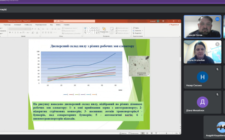Open the Выровнять текст dropdown
The width and height of the screenshot is (225, 140).
pyautogui.click(x=69, y=31)
